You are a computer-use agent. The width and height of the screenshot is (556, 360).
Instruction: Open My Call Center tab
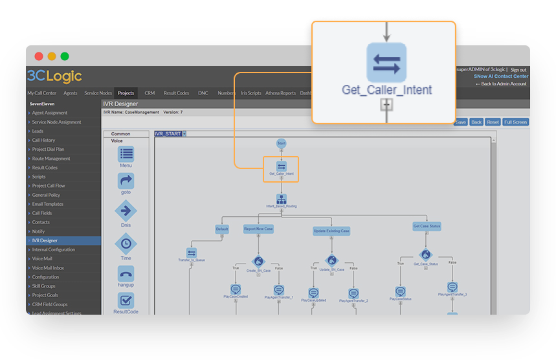pyautogui.click(x=42, y=93)
